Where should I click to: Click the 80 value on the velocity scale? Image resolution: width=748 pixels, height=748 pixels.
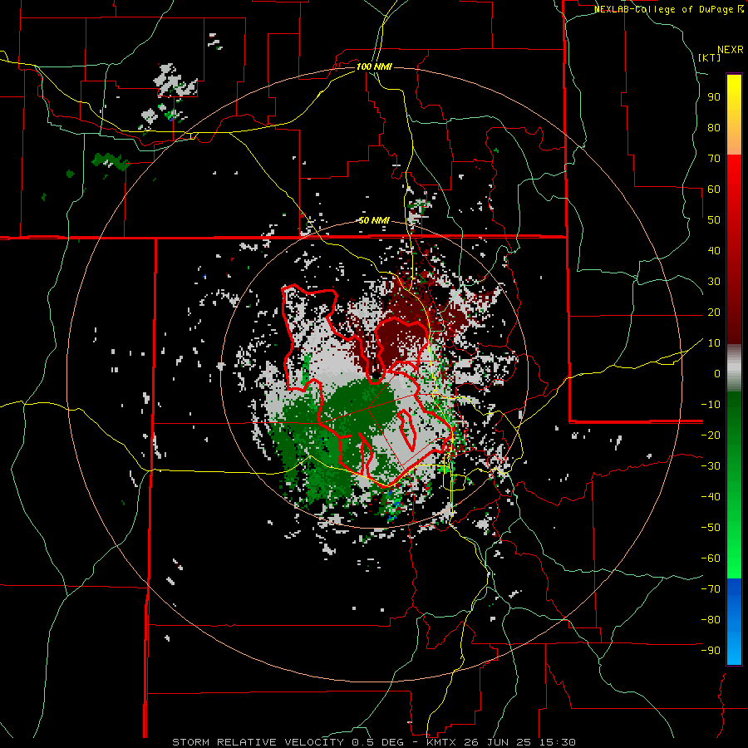point(714,127)
